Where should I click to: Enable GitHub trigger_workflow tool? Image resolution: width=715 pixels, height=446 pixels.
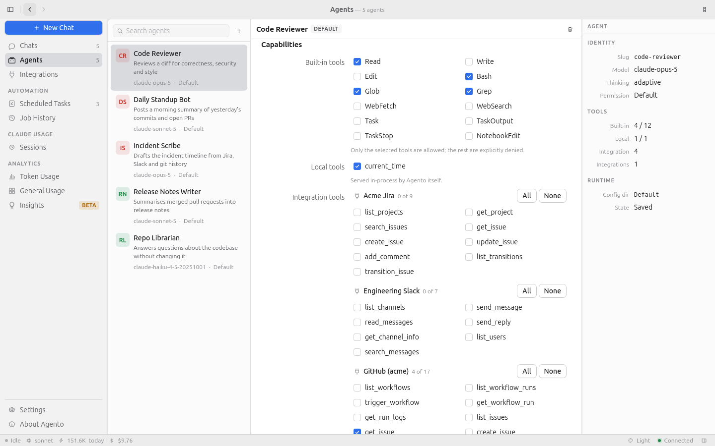pyautogui.click(x=357, y=402)
